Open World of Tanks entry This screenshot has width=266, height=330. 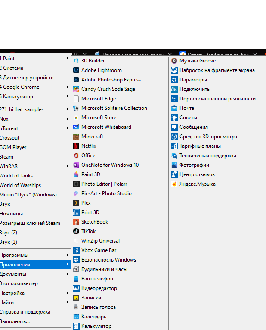35,175
